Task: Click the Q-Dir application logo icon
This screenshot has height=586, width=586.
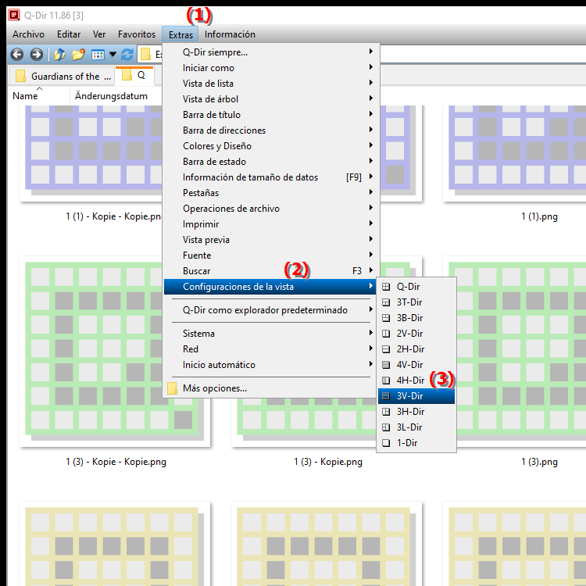Action: click(14, 15)
